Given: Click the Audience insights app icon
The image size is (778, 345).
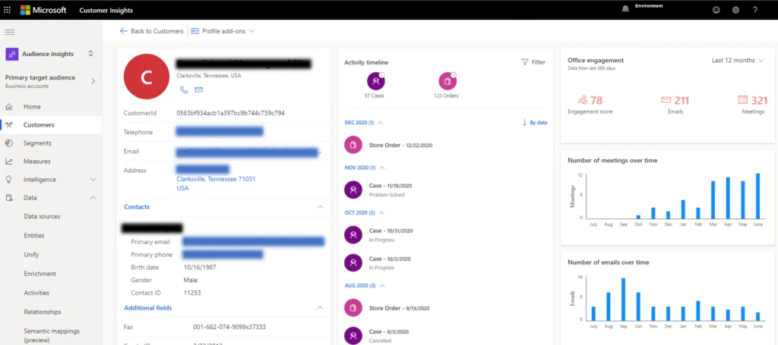Looking at the screenshot, I should tap(12, 54).
